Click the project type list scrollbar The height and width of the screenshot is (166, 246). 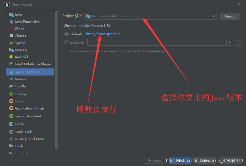[56, 80]
